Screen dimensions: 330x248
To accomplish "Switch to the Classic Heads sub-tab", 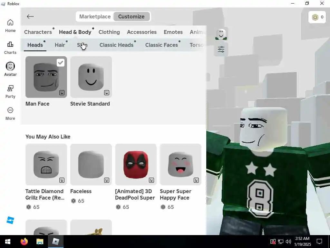I will click(117, 45).
